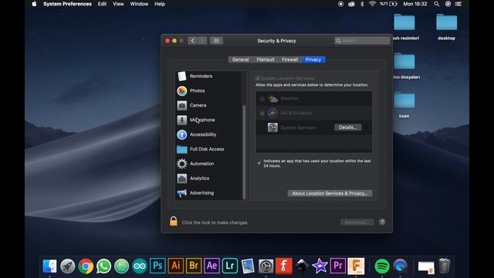Open Premiere Pro from the Dock
This screenshot has height=278, width=494.
[338, 266]
